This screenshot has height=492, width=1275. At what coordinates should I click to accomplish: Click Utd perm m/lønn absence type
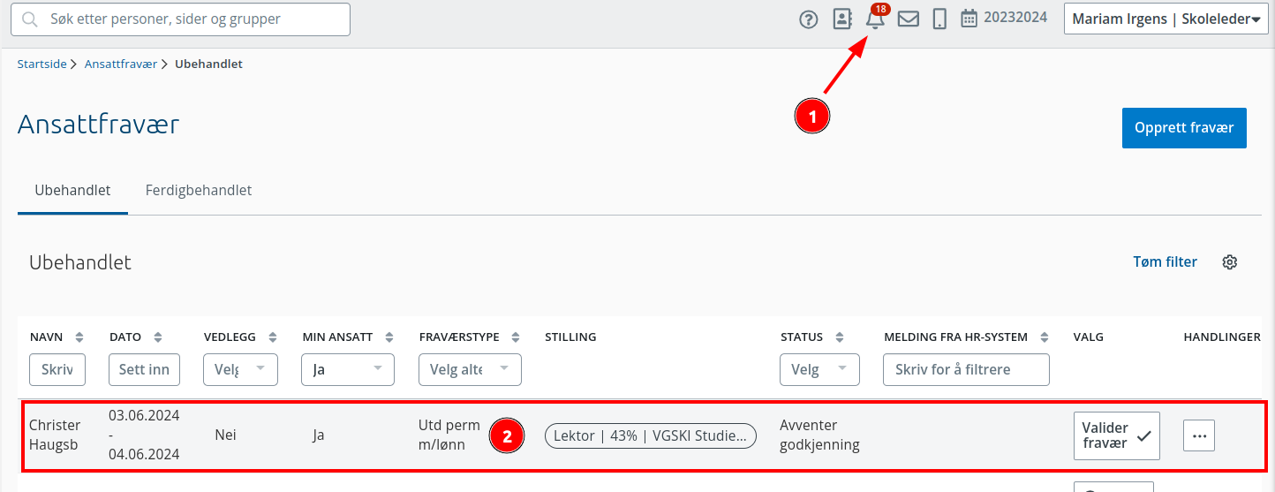click(x=449, y=435)
